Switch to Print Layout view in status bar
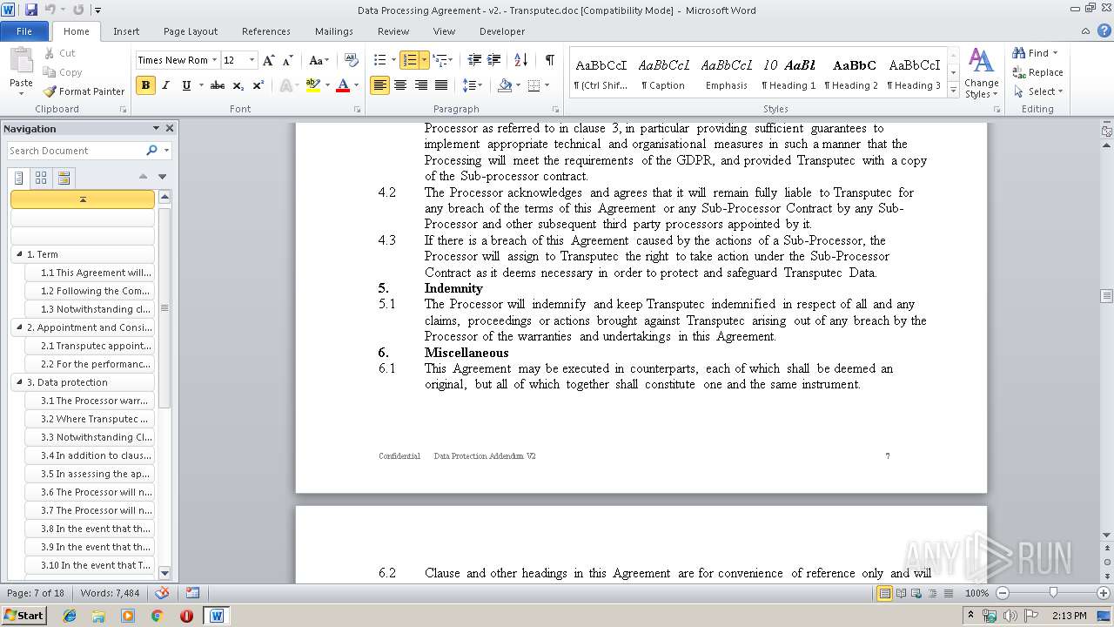Image resolution: width=1114 pixels, height=627 pixels. 885,593
